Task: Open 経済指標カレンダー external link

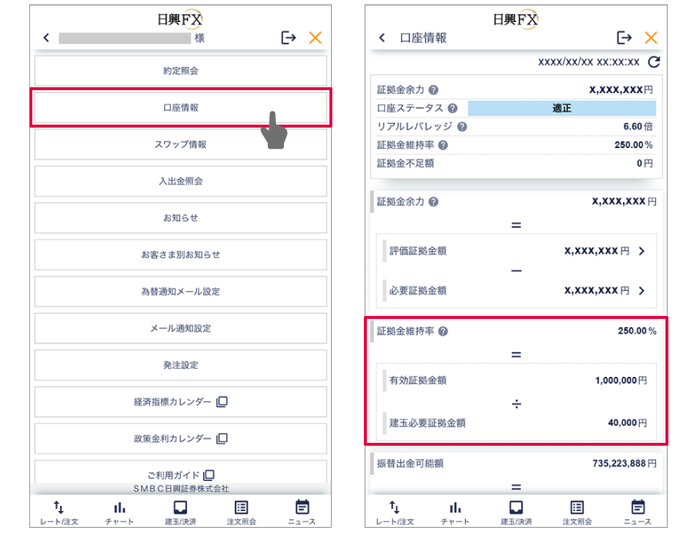Action: [180, 402]
